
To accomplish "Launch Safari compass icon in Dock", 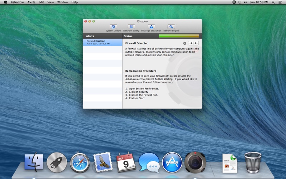I will [80, 163].
